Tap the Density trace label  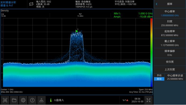(5, 10)
